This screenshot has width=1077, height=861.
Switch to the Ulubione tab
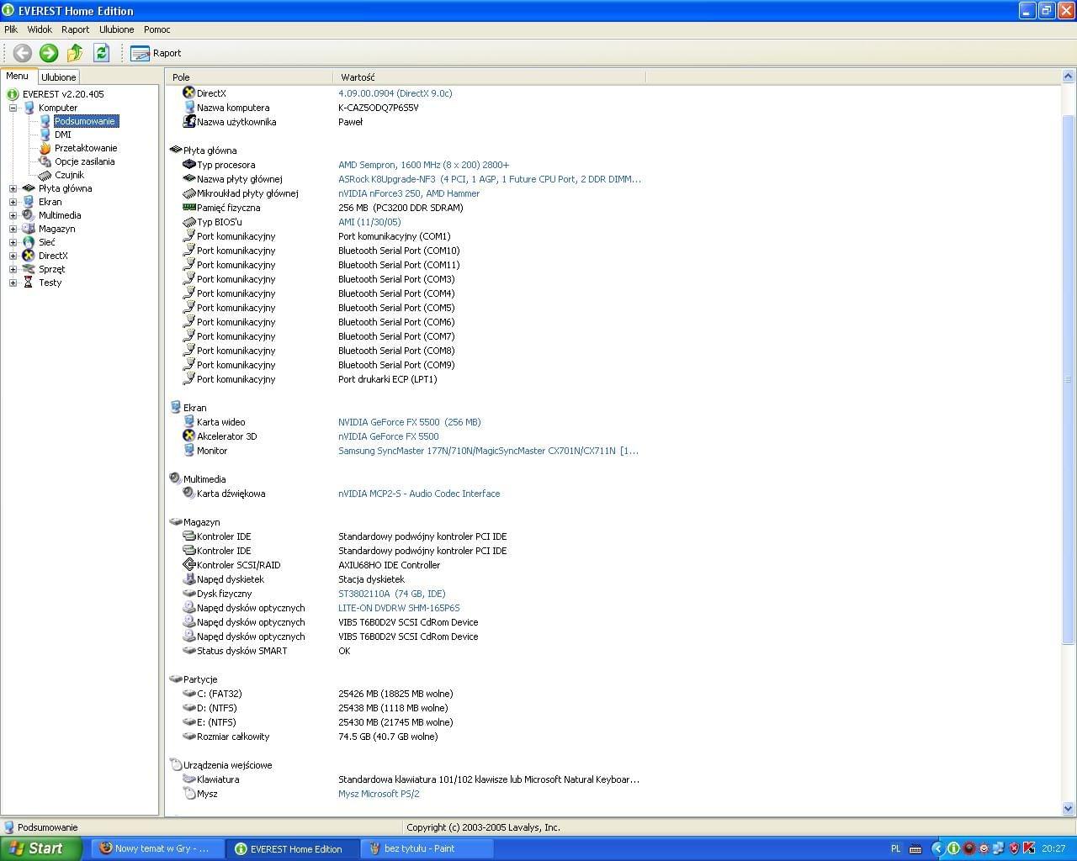[59, 77]
